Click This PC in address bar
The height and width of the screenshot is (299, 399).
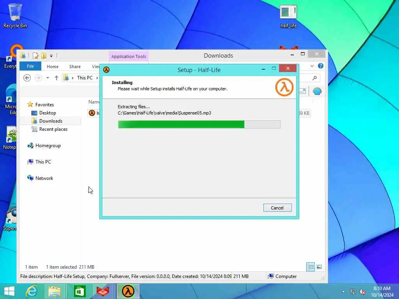(x=85, y=78)
